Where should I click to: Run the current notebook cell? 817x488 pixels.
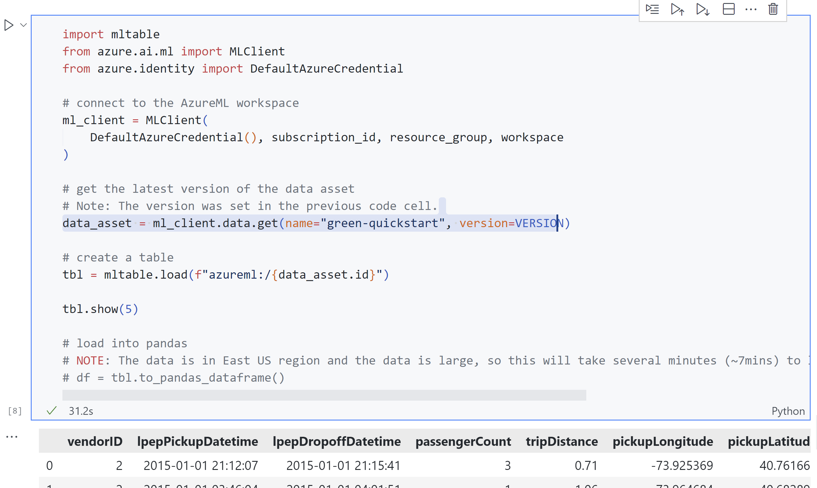click(x=8, y=25)
